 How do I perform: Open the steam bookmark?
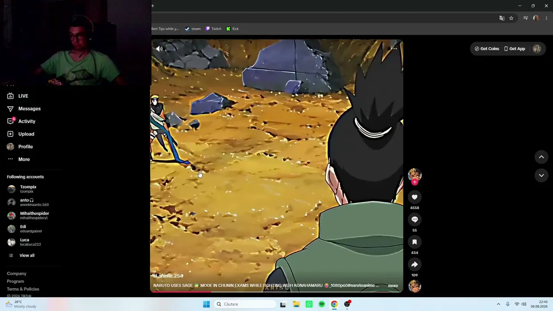tap(193, 29)
